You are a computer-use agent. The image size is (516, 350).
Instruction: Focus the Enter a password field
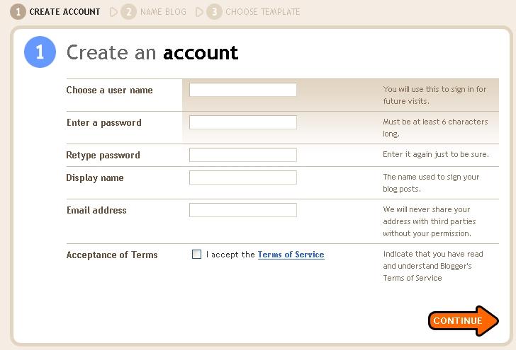(243, 122)
